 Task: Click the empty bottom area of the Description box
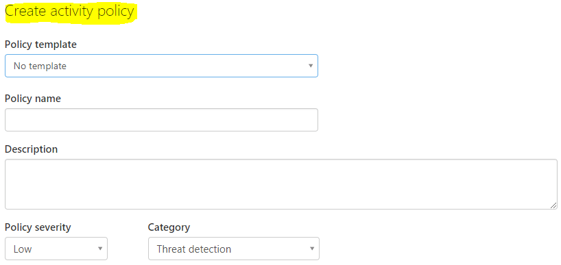click(281, 202)
